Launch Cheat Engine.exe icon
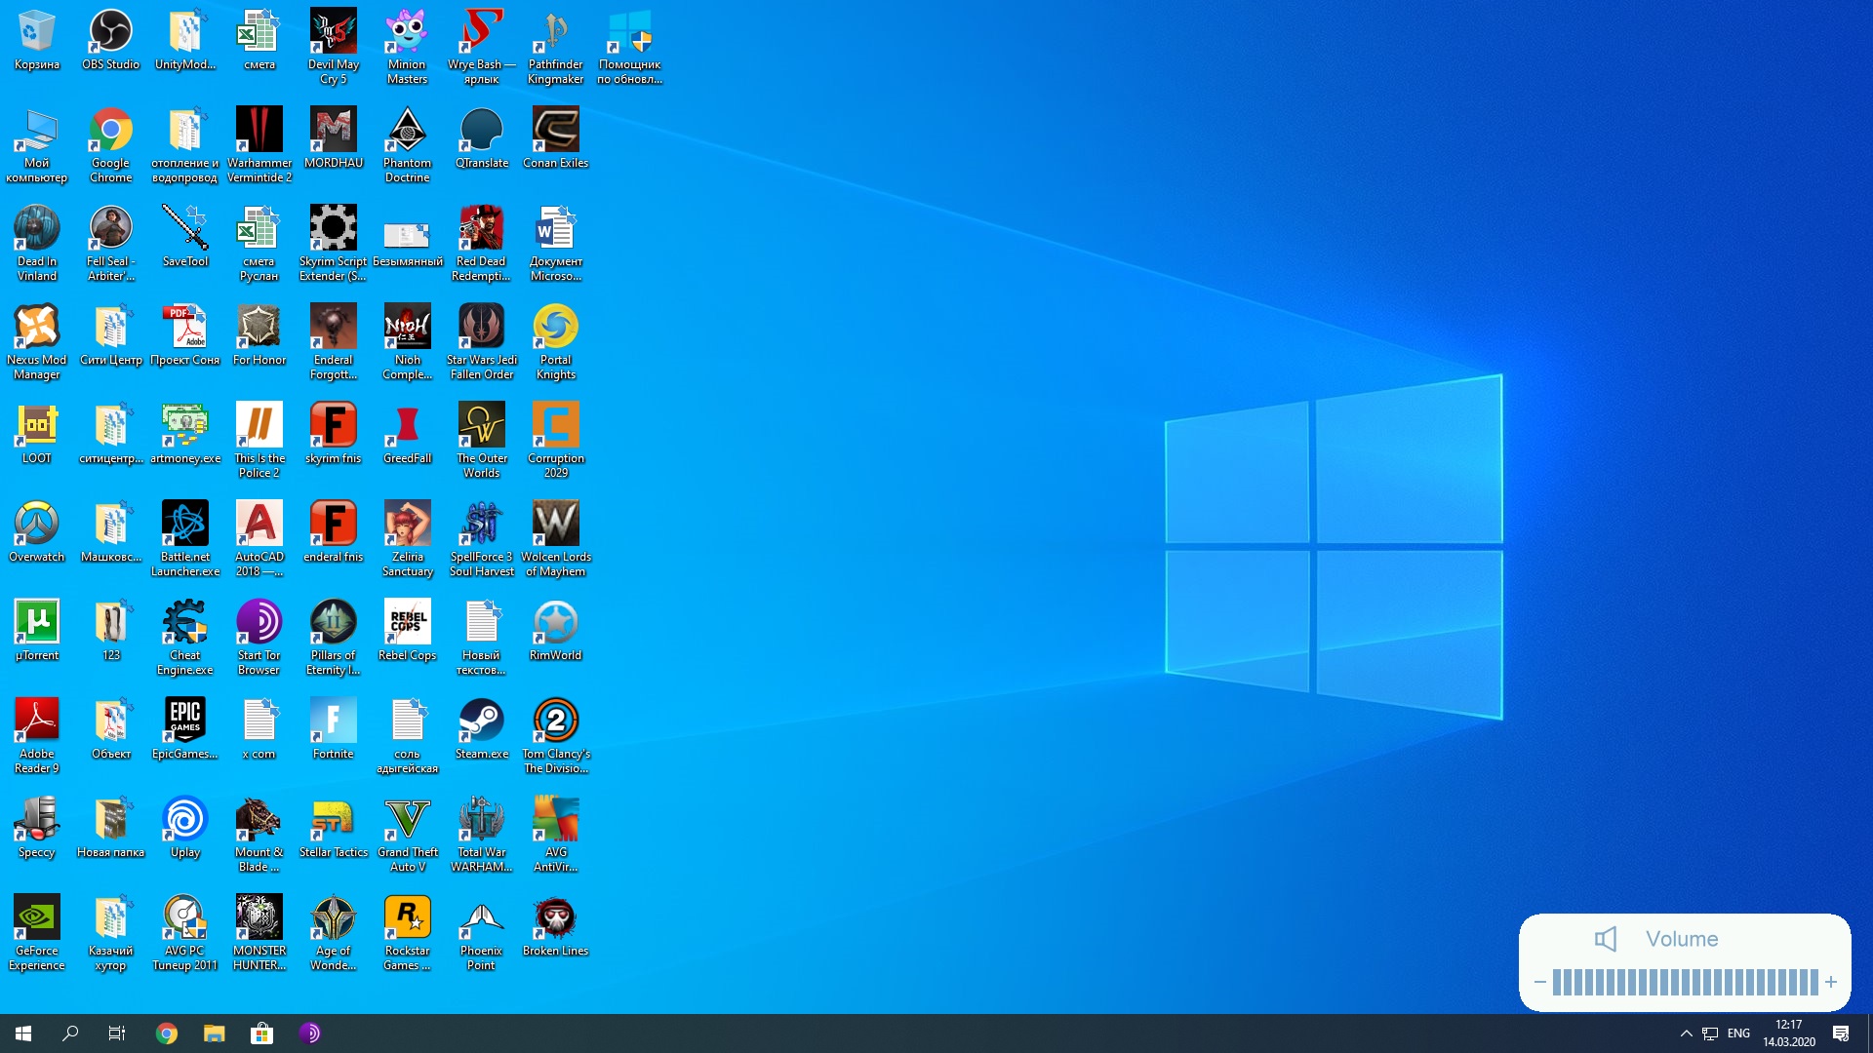This screenshot has width=1873, height=1053. pos(184,638)
